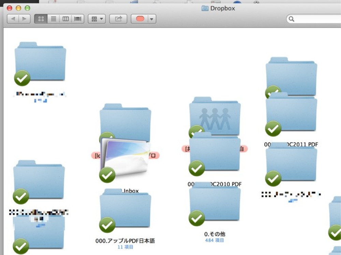Screen dimensions: 341x255
Task: Focus the Finder search field
Action: 314,19
